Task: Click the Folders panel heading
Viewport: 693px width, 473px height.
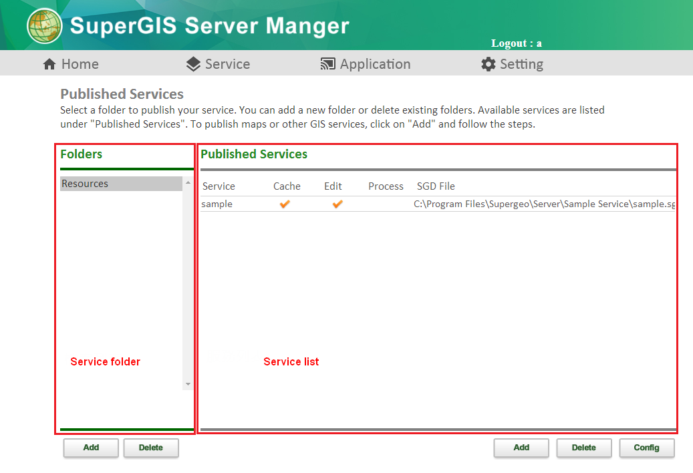Action: point(82,154)
